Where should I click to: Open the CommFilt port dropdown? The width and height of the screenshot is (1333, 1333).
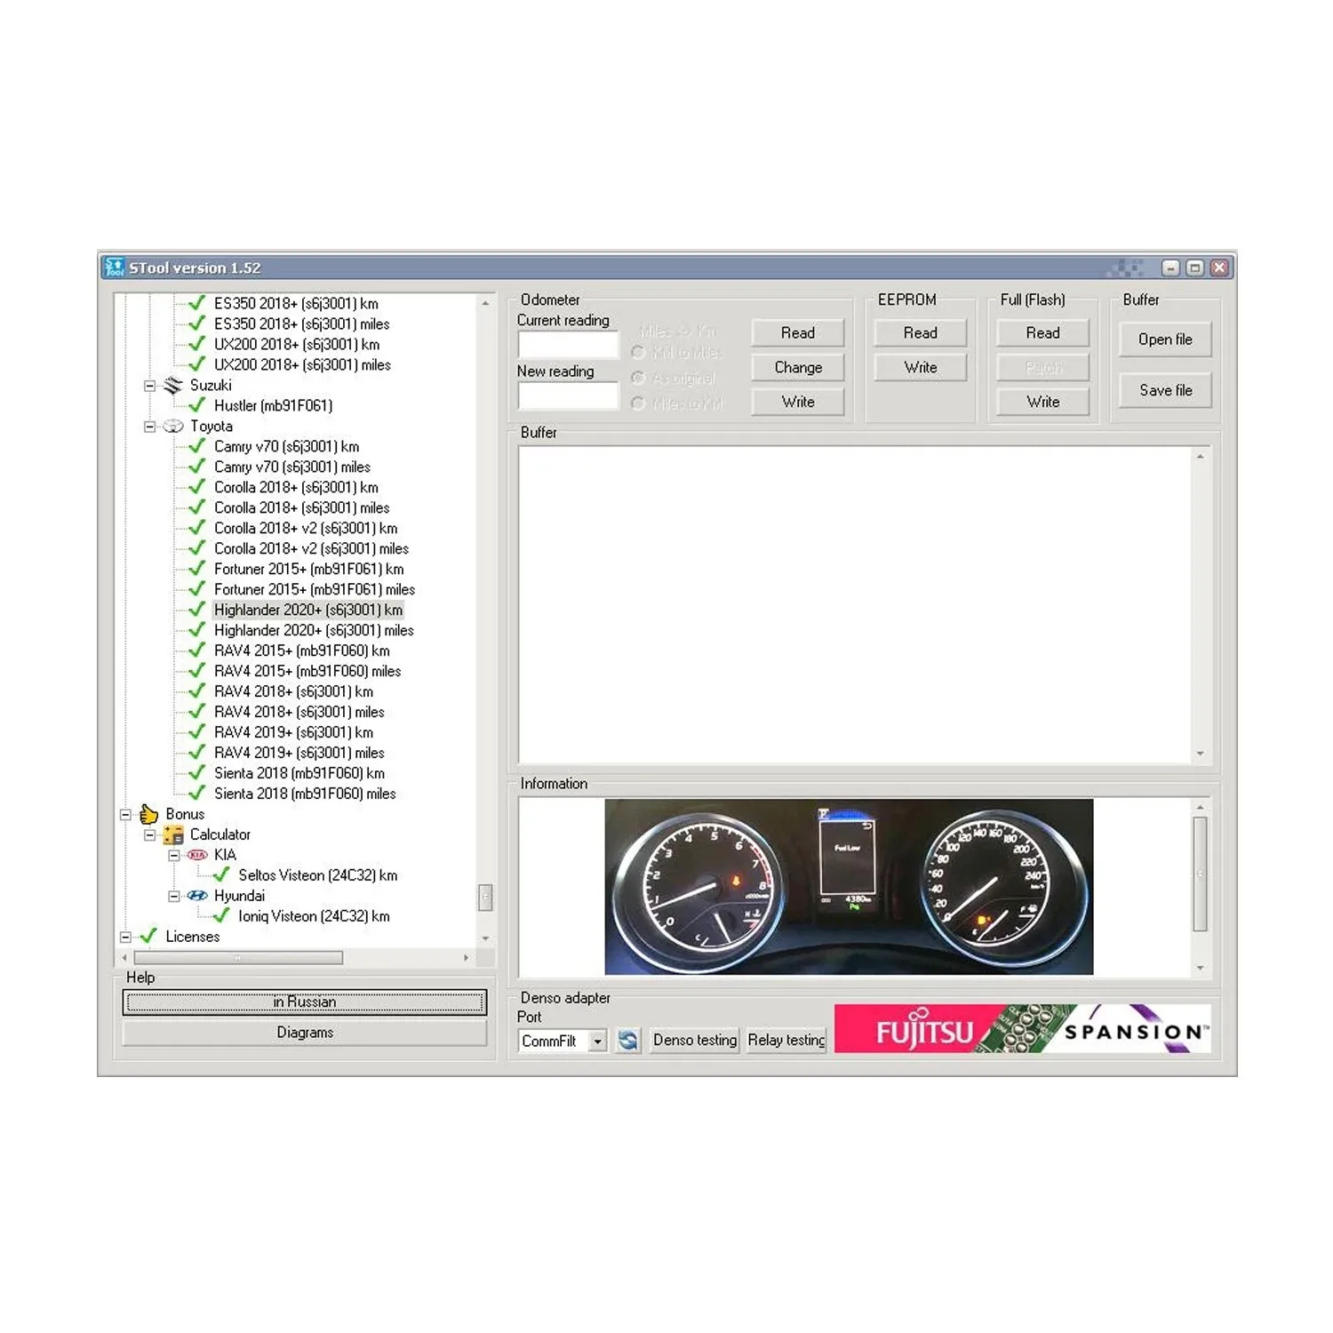coord(598,1041)
